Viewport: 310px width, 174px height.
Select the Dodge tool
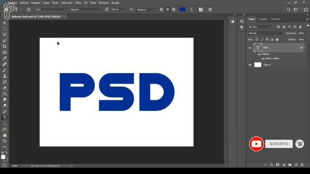tap(4, 106)
